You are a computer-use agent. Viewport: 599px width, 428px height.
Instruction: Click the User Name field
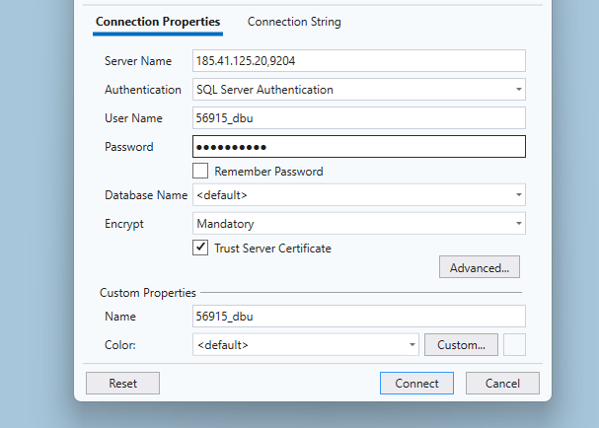point(358,118)
